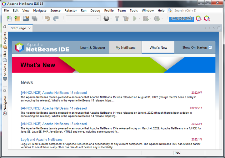Expand the Profile Project dropdown arrow

click(162, 18)
